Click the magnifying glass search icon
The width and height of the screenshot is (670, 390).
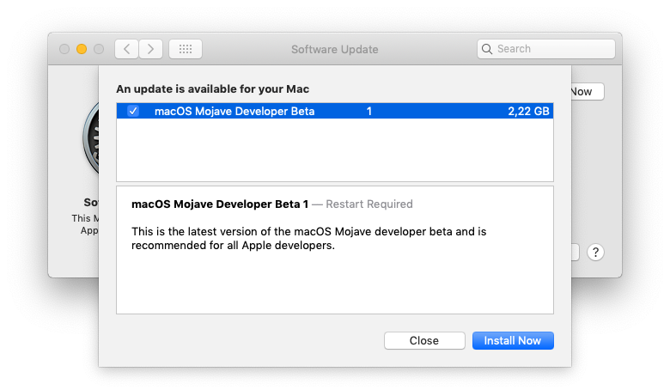click(x=487, y=49)
